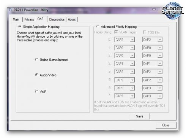
Task: Open TOS dropdown for priority 0
Action: pyautogui.click(x=152, y=40)
